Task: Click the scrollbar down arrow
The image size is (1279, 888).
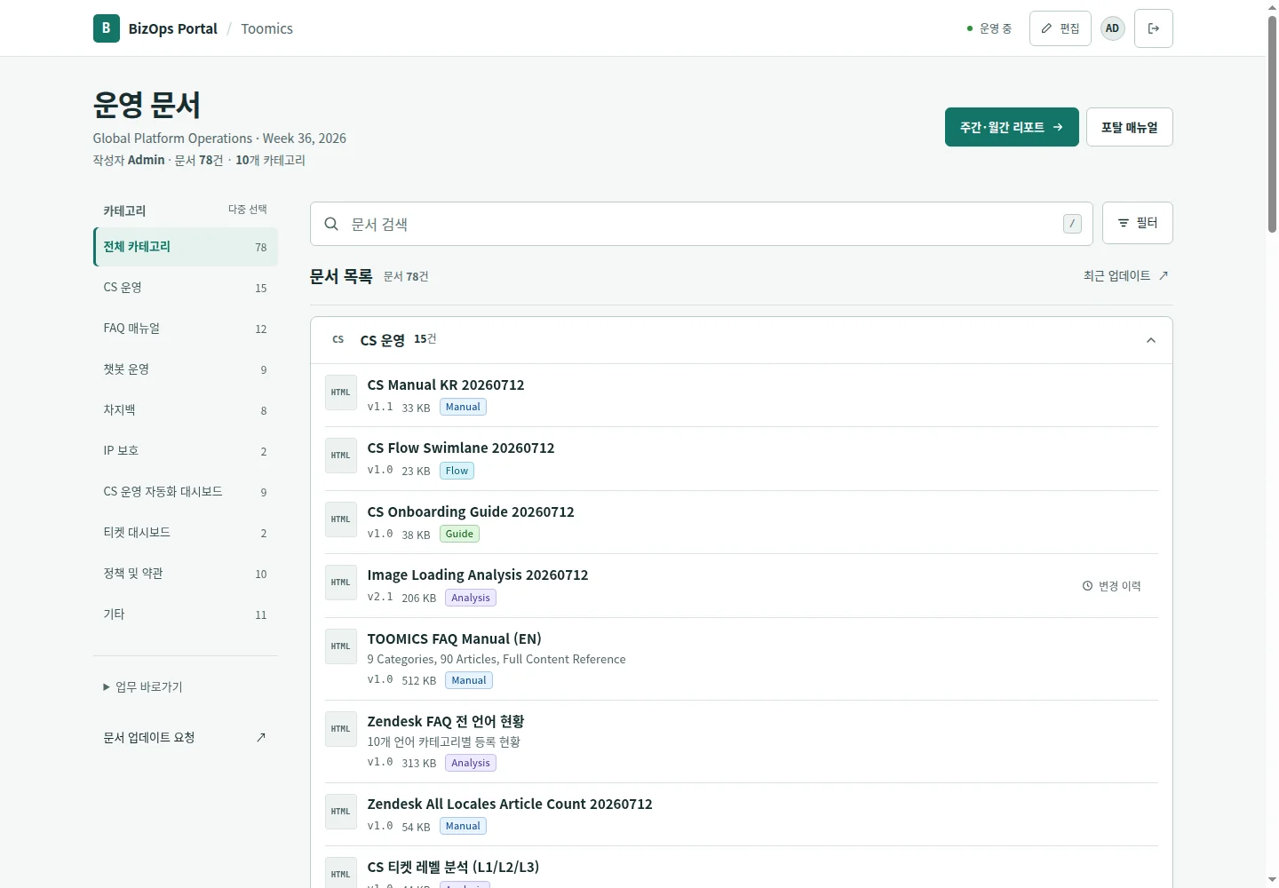Action: tap(1272, 880)
